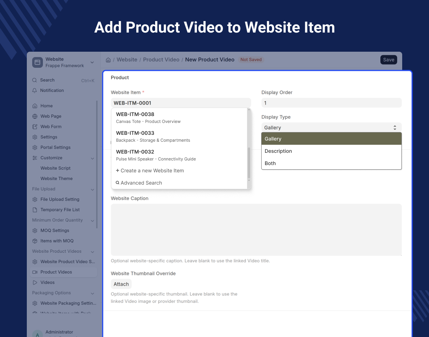Click the breadcrumb home icon
The width and height of the screenshot is (429, 337).
point(108,60)
